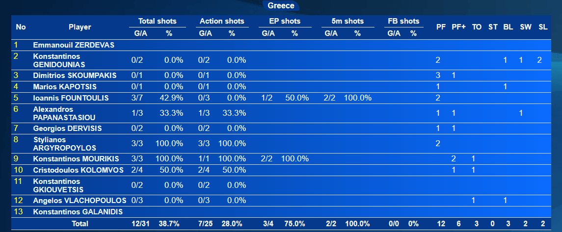Click the Greece team tab label

[281, 6]
